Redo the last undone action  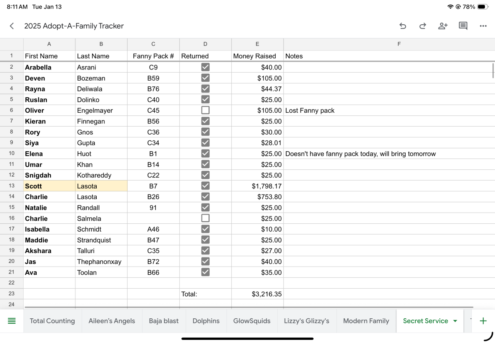click(423, 26)
